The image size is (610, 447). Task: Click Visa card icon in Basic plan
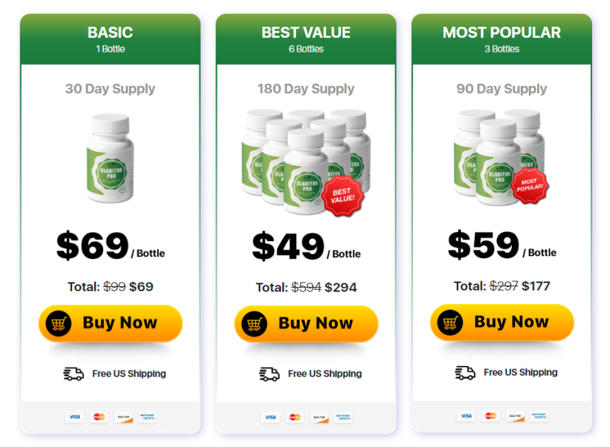pyautogui.click(x=74, y=417)
